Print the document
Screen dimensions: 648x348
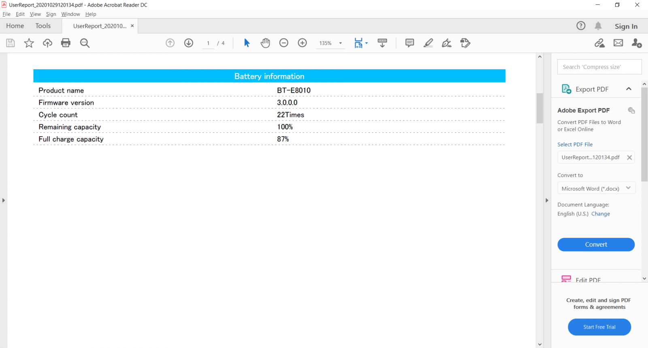point(66,43)
